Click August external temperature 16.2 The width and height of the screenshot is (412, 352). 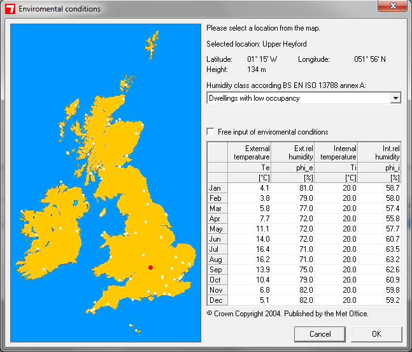(x=249, y=260)
